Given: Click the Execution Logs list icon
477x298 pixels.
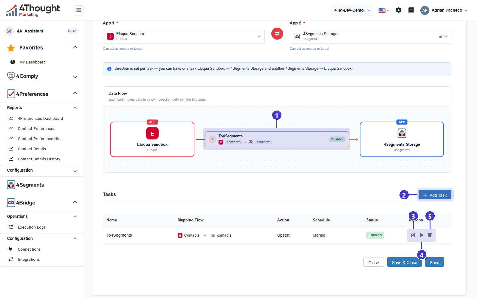Looking at the screenshot, I should (11, 227).
